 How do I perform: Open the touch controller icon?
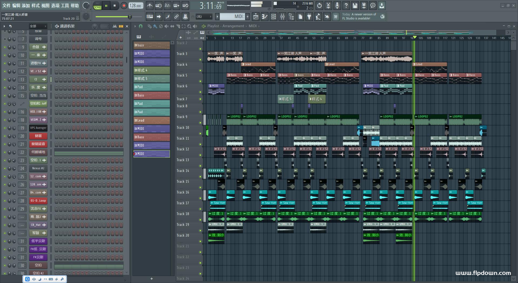[x=327, y=17]
